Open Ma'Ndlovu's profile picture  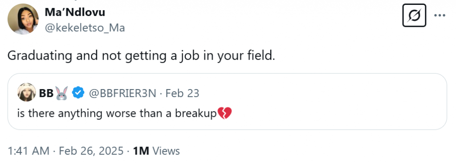(23, 19)
